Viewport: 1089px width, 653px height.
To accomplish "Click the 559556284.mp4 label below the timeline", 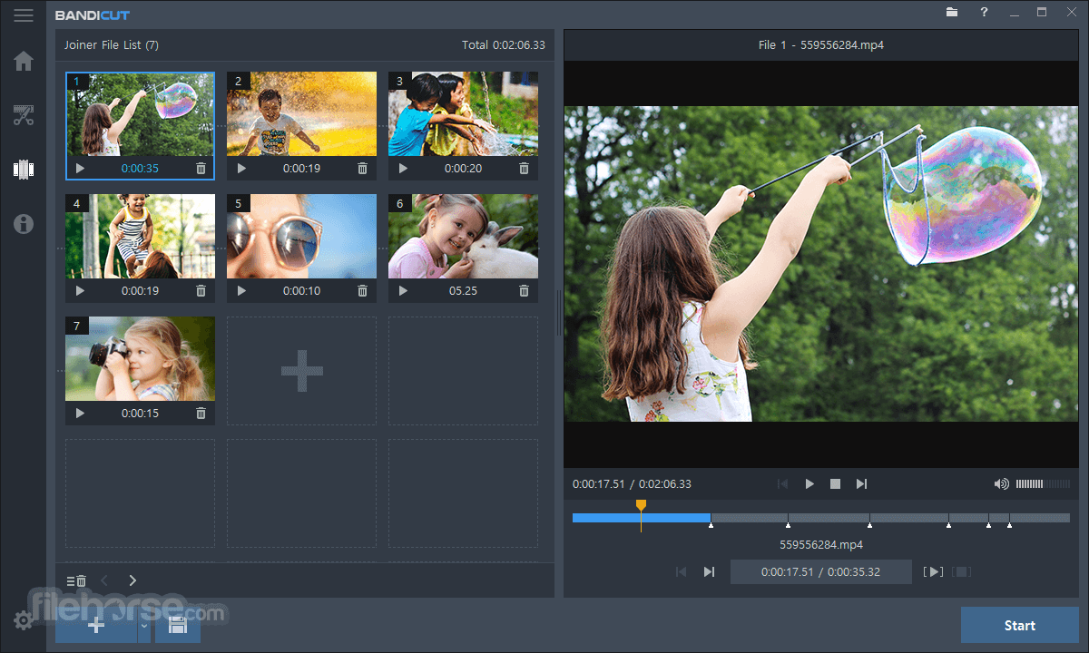I will (821, 545).
